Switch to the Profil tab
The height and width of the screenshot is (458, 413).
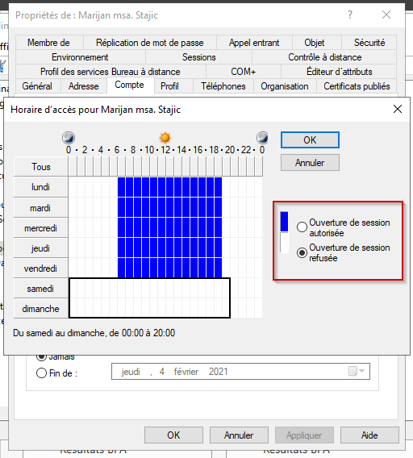pos(169,86)
